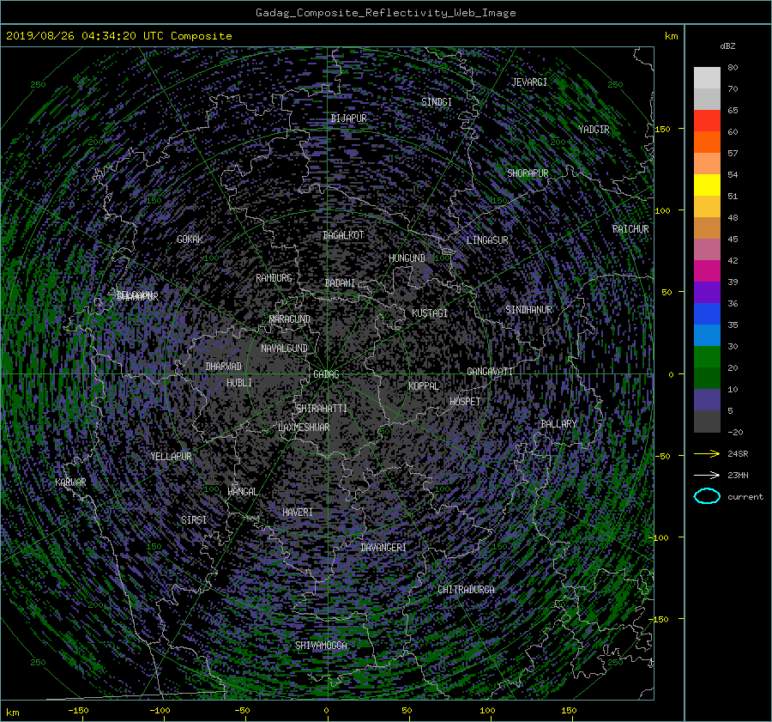Click the NARAGUND city label
The width and height of the screenshot is (772, 722).
tap(290, 319)
